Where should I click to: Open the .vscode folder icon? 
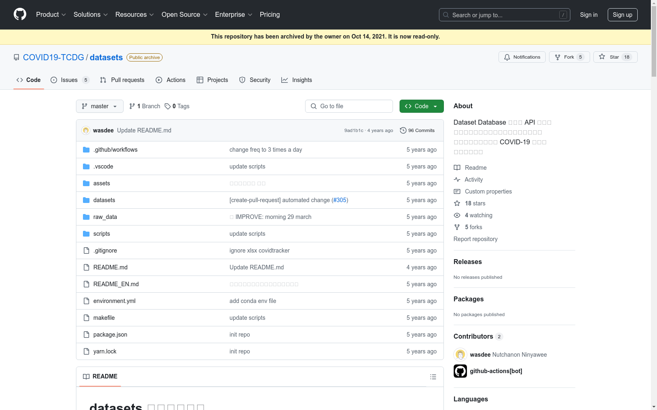[x=86, y=166]
